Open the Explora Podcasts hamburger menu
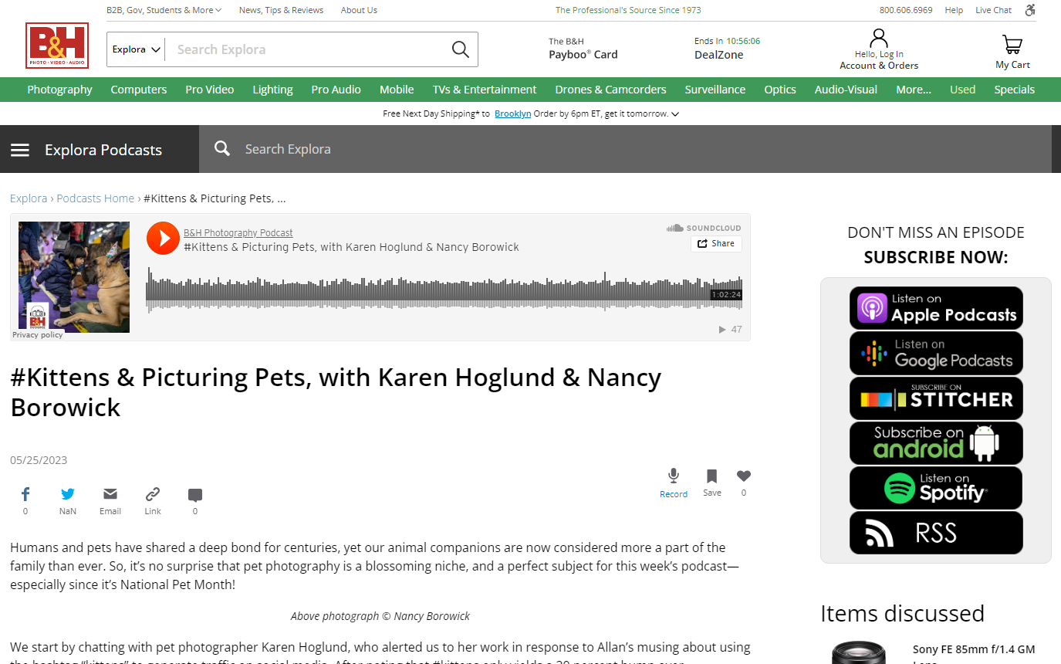The height and width of the screenshot is (664, 1061). coord(20,150)
